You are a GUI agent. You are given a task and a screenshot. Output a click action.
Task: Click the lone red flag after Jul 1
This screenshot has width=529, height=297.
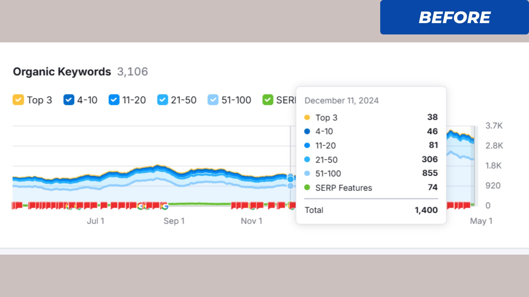[x=104, y=205]
